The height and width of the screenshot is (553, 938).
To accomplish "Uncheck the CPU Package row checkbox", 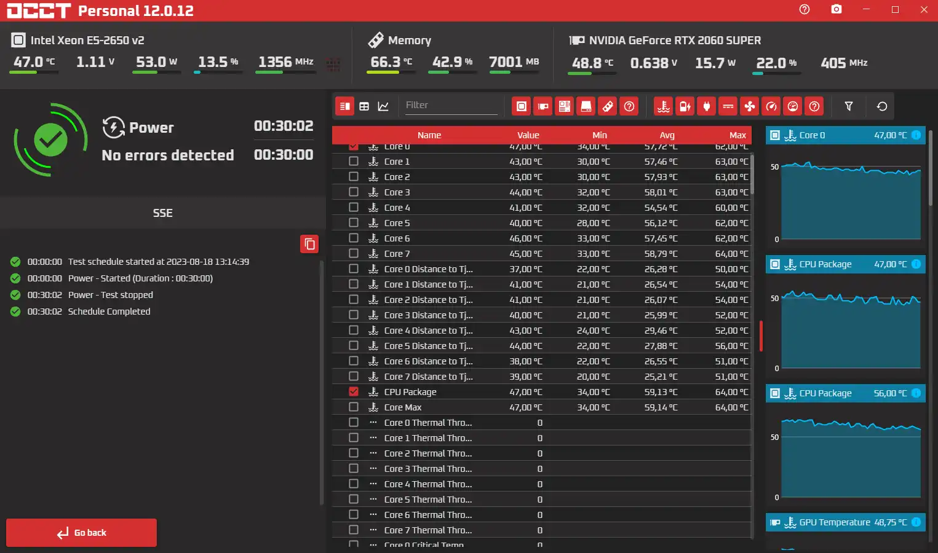I will click(353, 391).
